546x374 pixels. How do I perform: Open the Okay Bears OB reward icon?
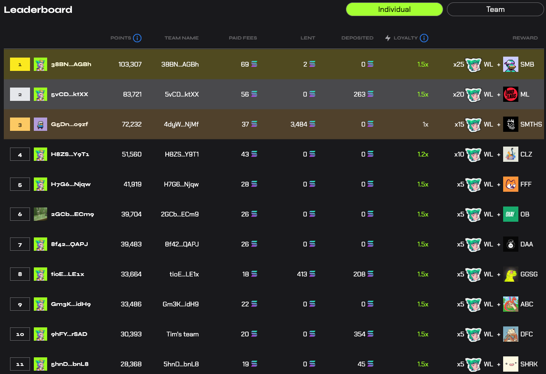[x=510, y=214]
